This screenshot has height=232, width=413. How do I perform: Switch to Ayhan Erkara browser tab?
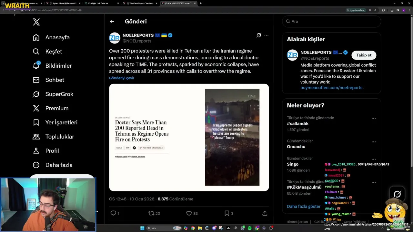pos(63,3)
